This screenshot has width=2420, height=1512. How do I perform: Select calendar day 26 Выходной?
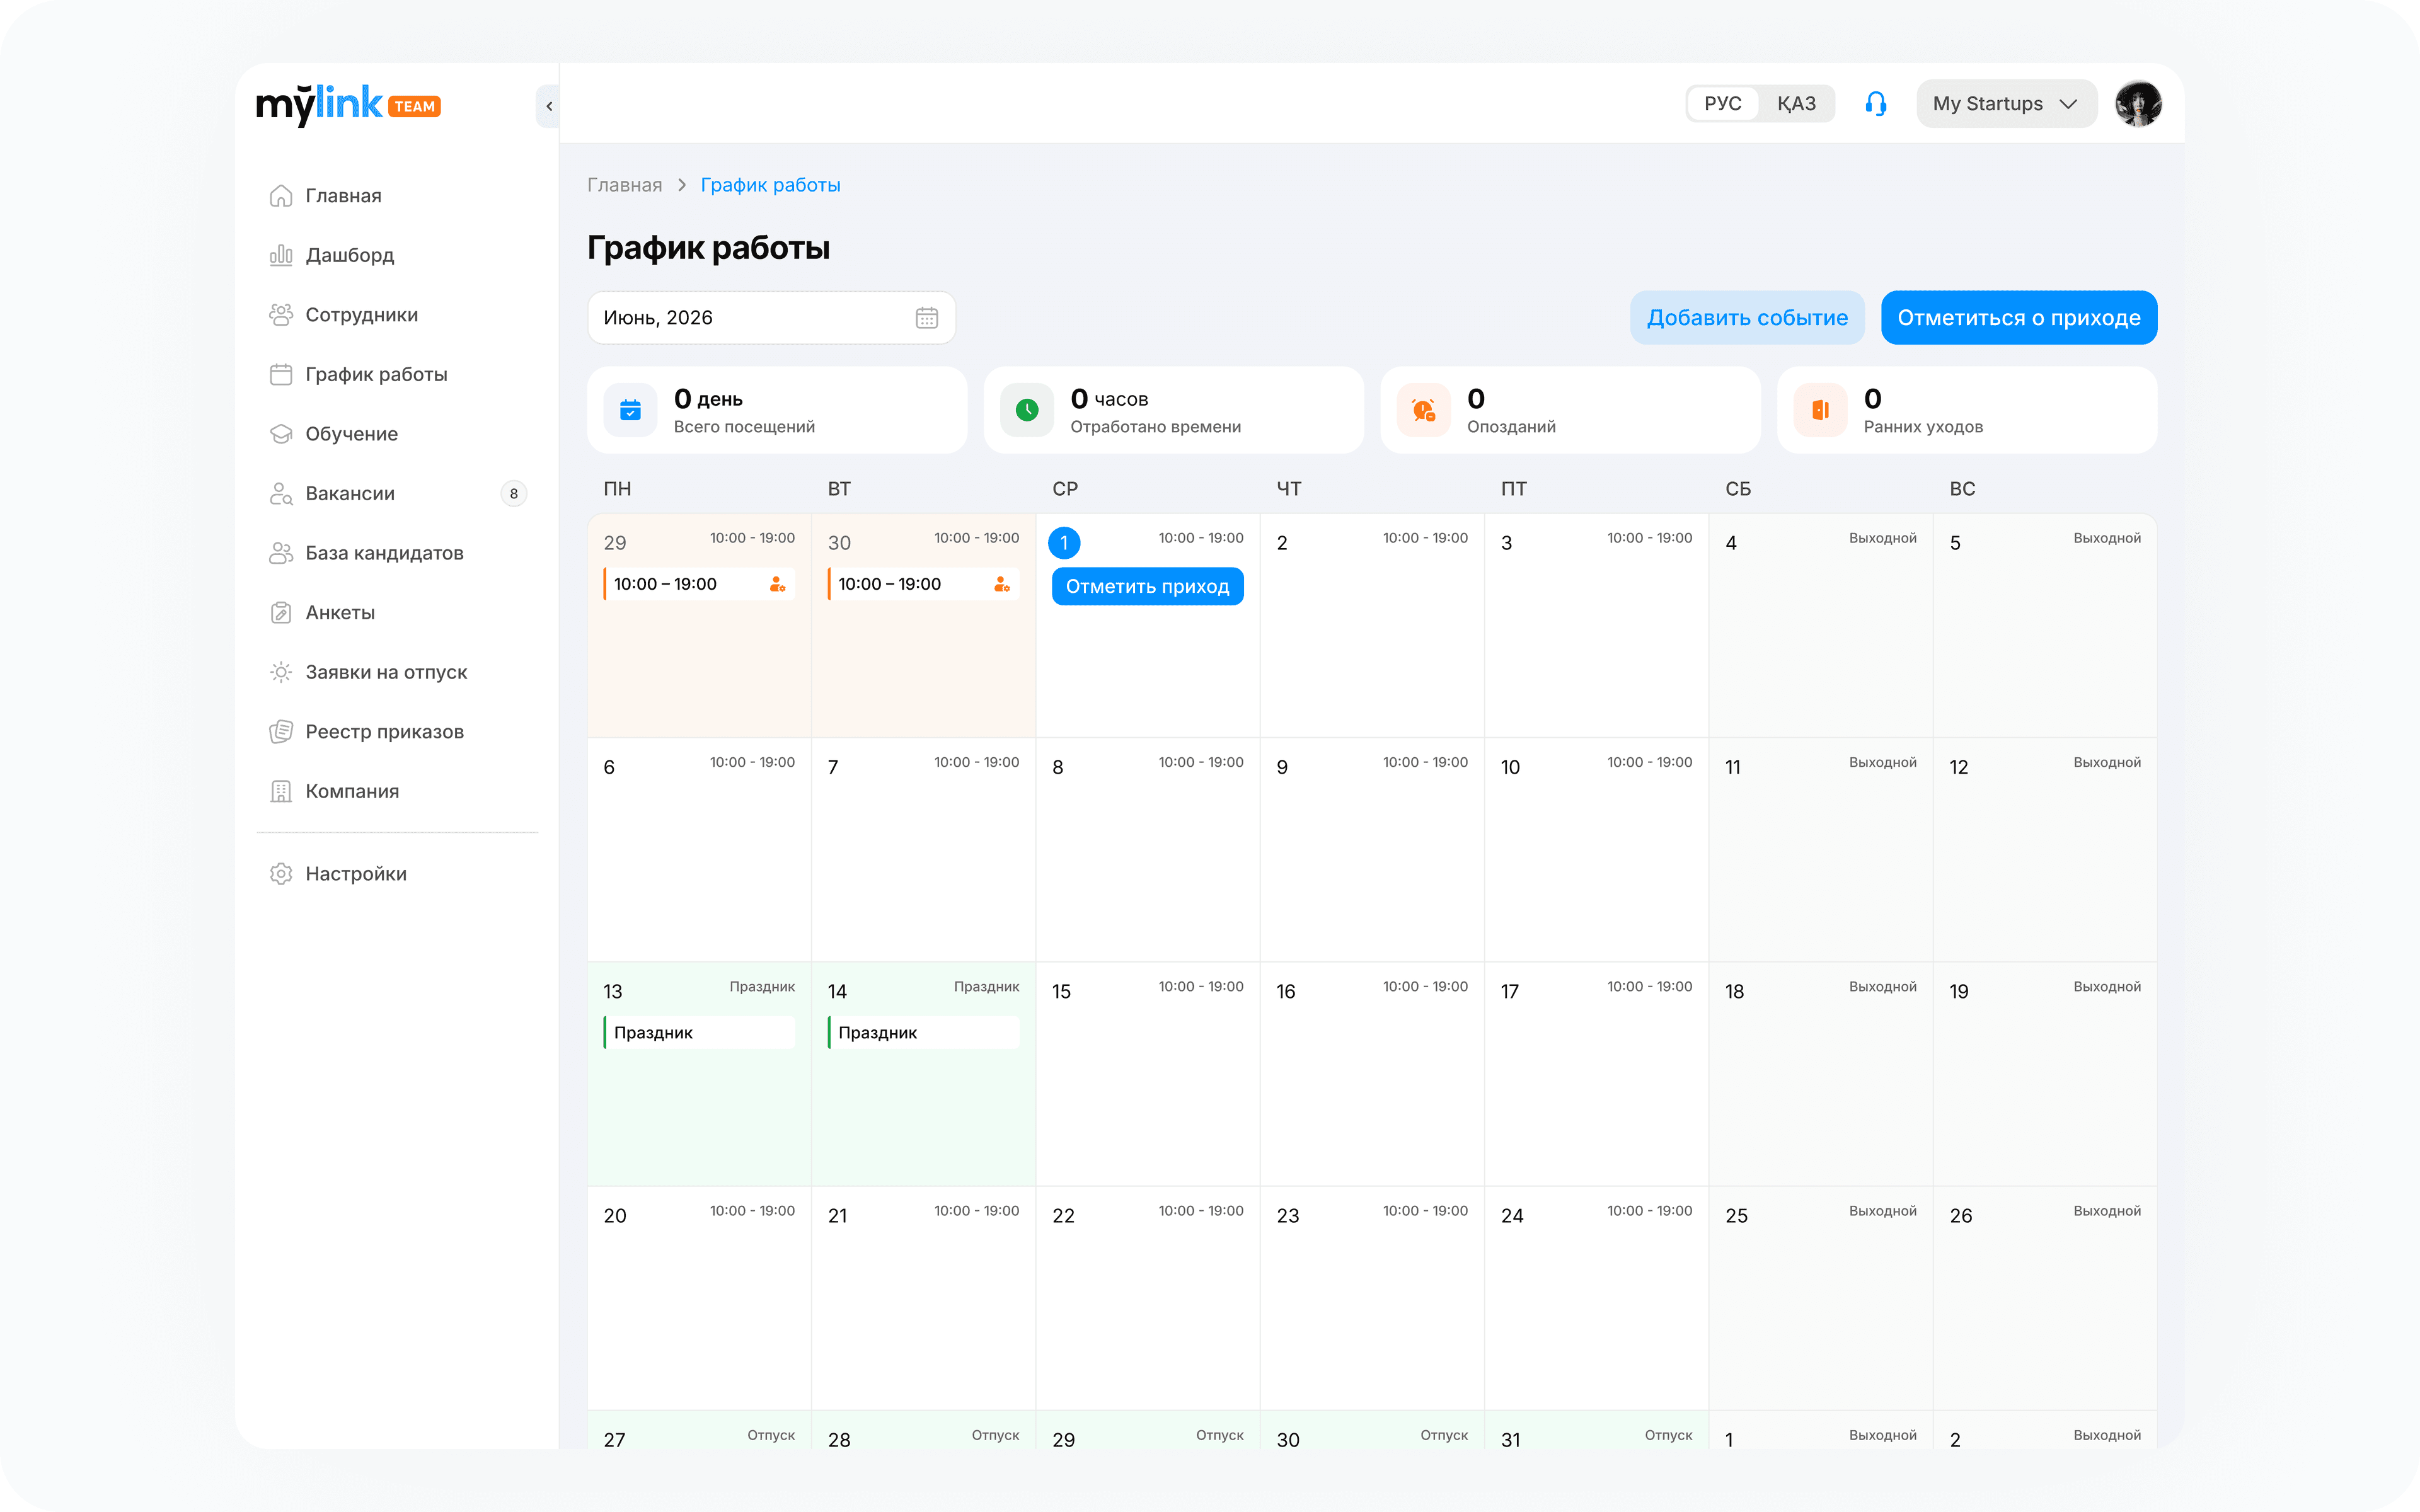coord(2045,1298)
